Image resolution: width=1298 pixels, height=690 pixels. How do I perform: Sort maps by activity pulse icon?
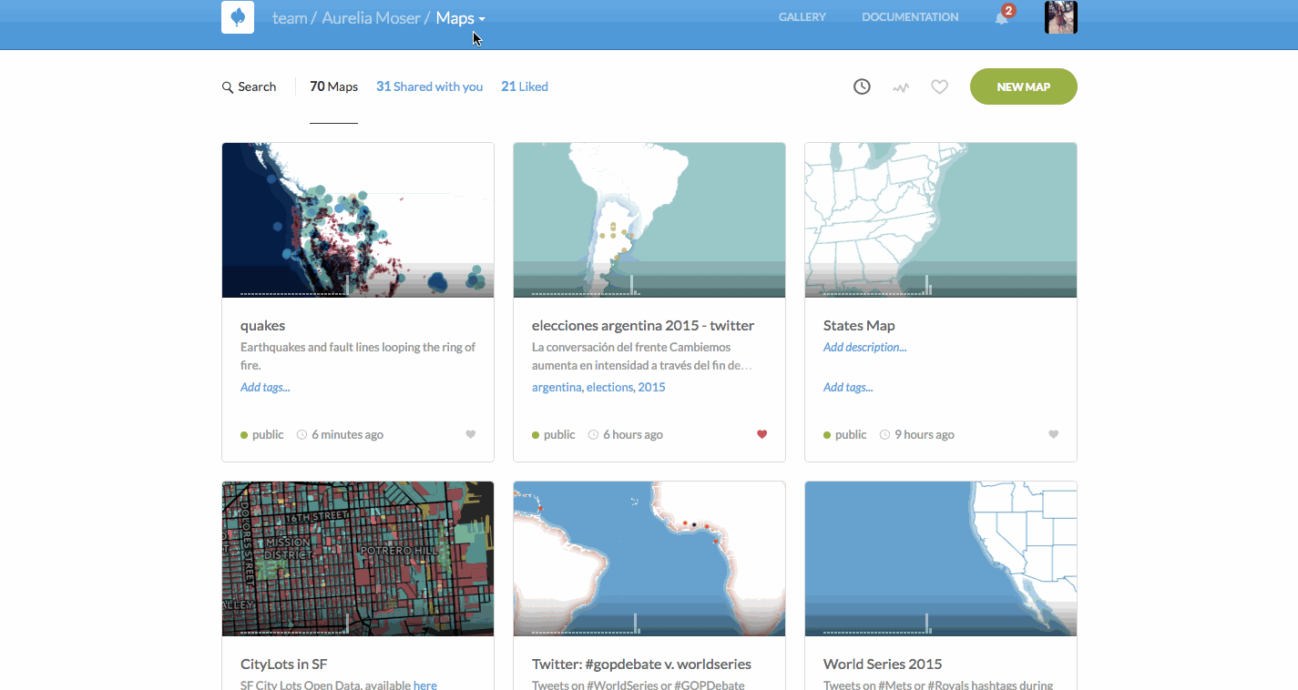901,88
